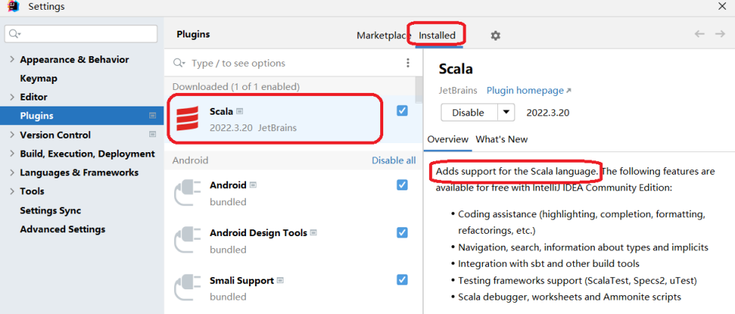The image size is (735, 314).
Task: Click the red Scala plugin logo
Action: point(187,119)
